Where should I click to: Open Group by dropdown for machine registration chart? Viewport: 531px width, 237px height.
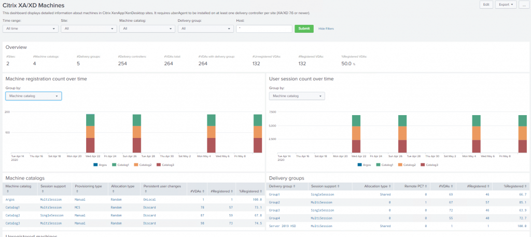[34, 96]
